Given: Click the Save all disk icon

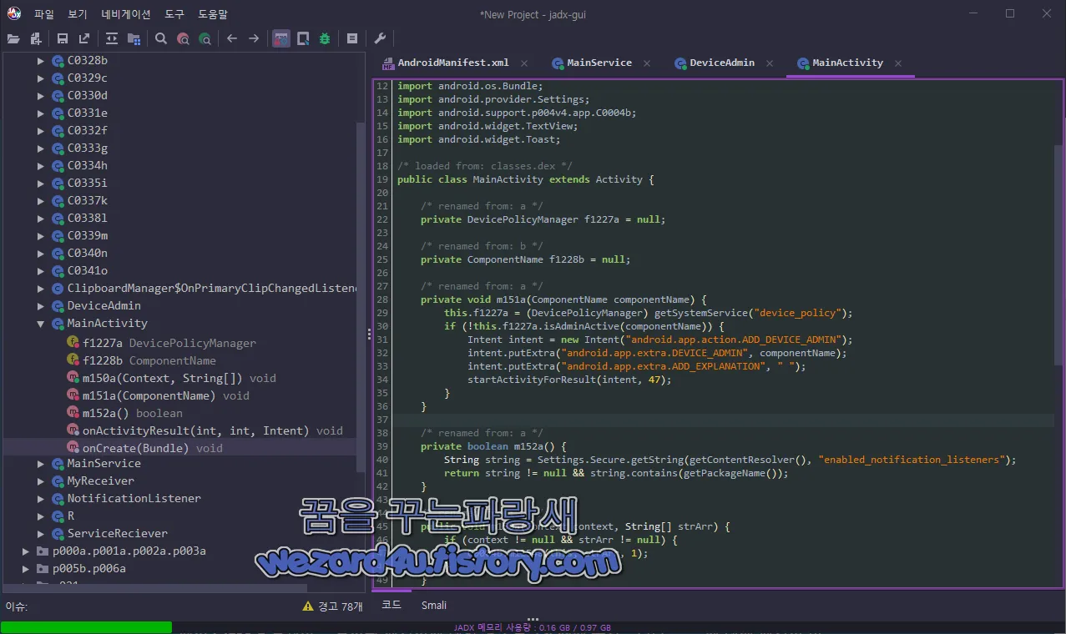Looking at the screenshot, I should coord(63,38).
